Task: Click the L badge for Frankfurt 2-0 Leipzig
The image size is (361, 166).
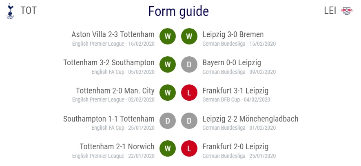Action: click(x=189, y=148)
